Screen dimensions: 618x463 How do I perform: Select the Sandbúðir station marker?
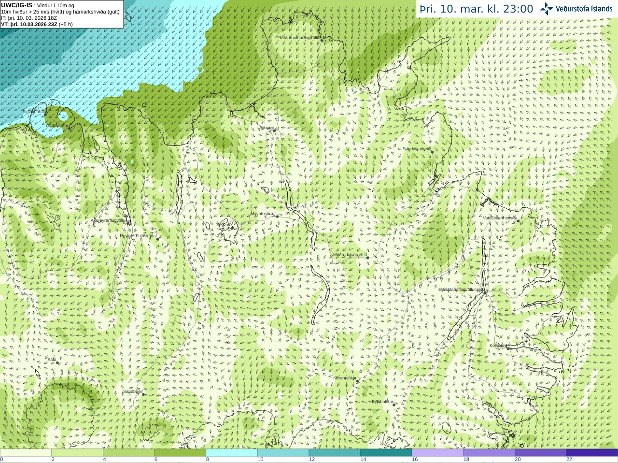point(143,394)
